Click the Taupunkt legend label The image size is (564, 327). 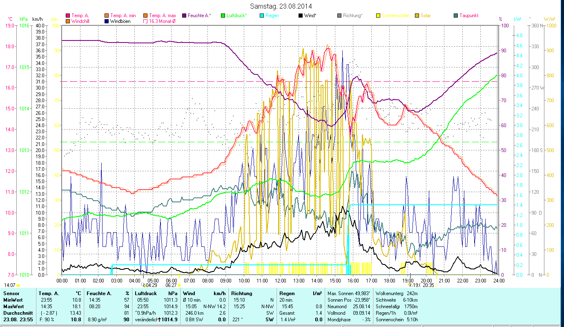click(x=469, y=16)
